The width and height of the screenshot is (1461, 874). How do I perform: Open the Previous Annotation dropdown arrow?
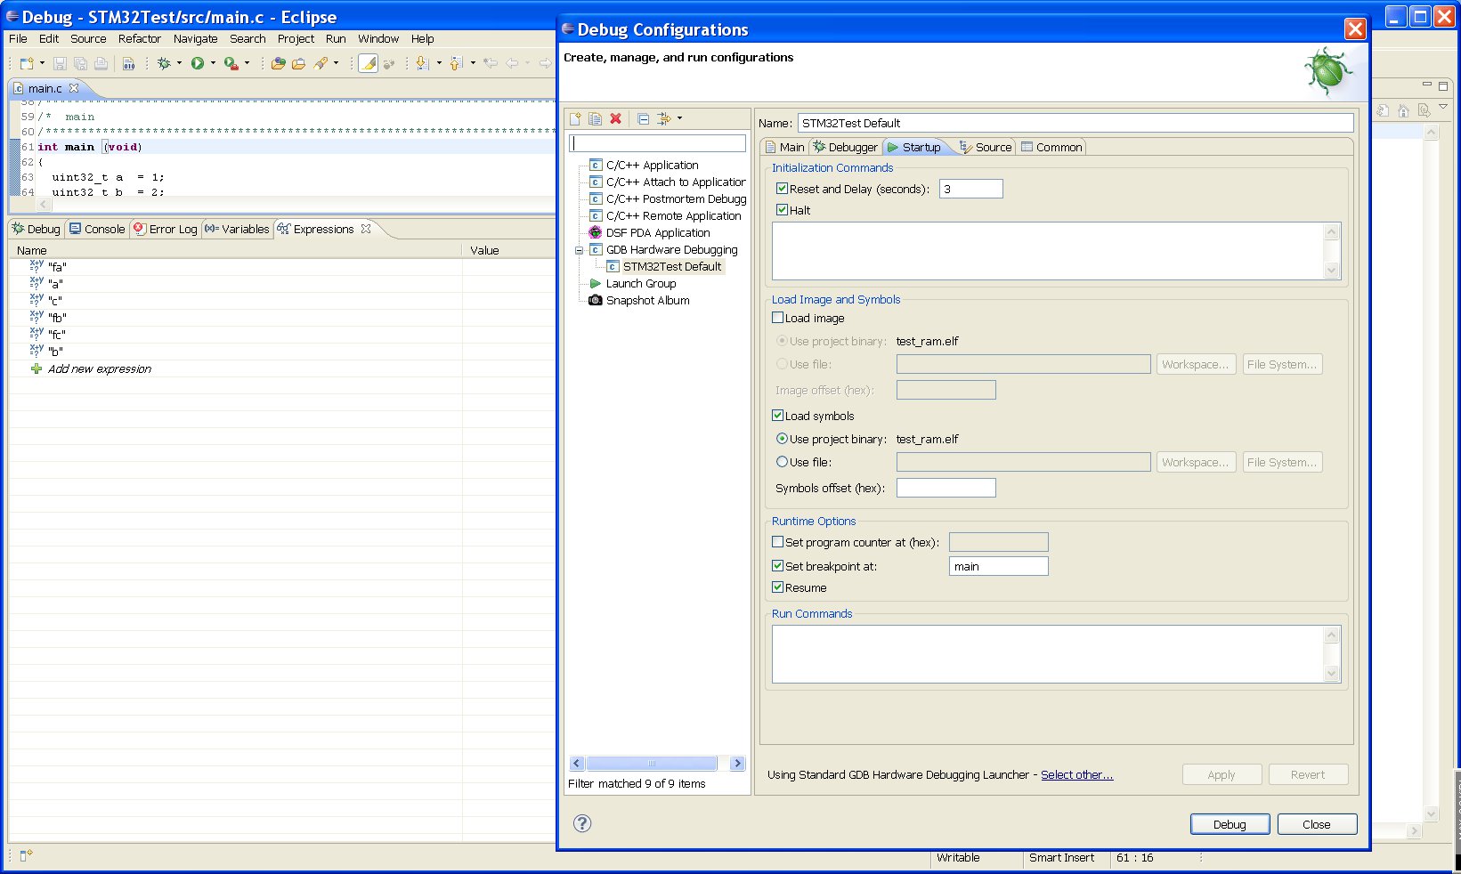click(x=472, y=63)
